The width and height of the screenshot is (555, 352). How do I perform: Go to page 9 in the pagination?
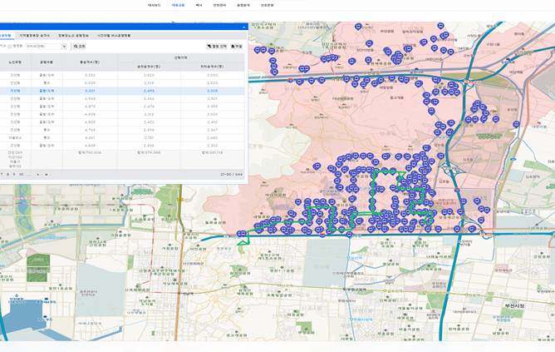(x=14, y=175)
